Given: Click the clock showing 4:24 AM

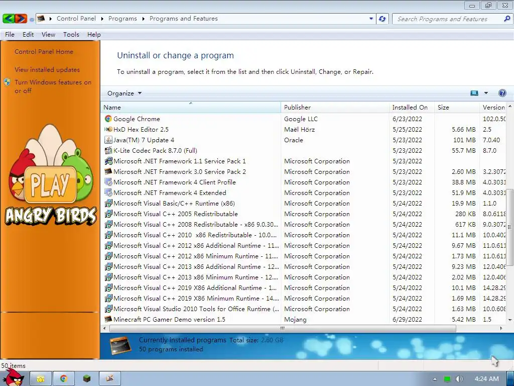Looking at the screenshot, I should coord(486,379).
